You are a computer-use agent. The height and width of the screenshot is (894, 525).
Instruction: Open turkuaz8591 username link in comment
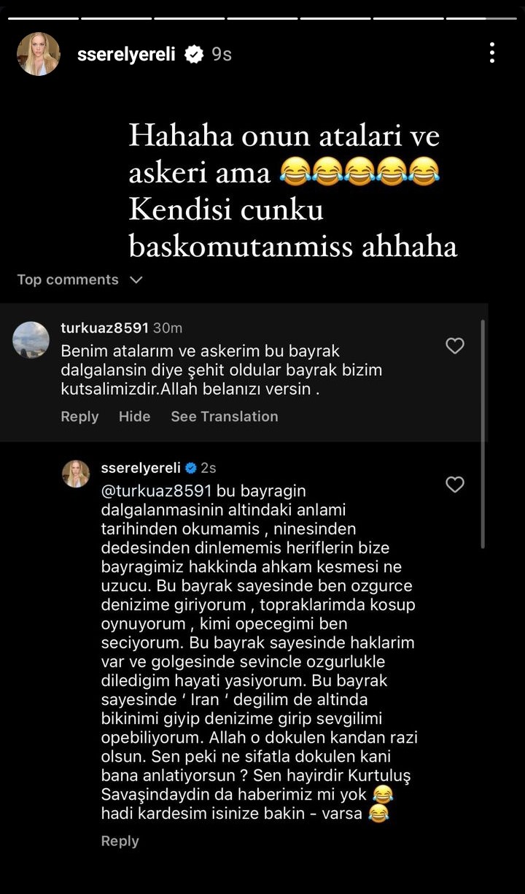click(105, 328)
